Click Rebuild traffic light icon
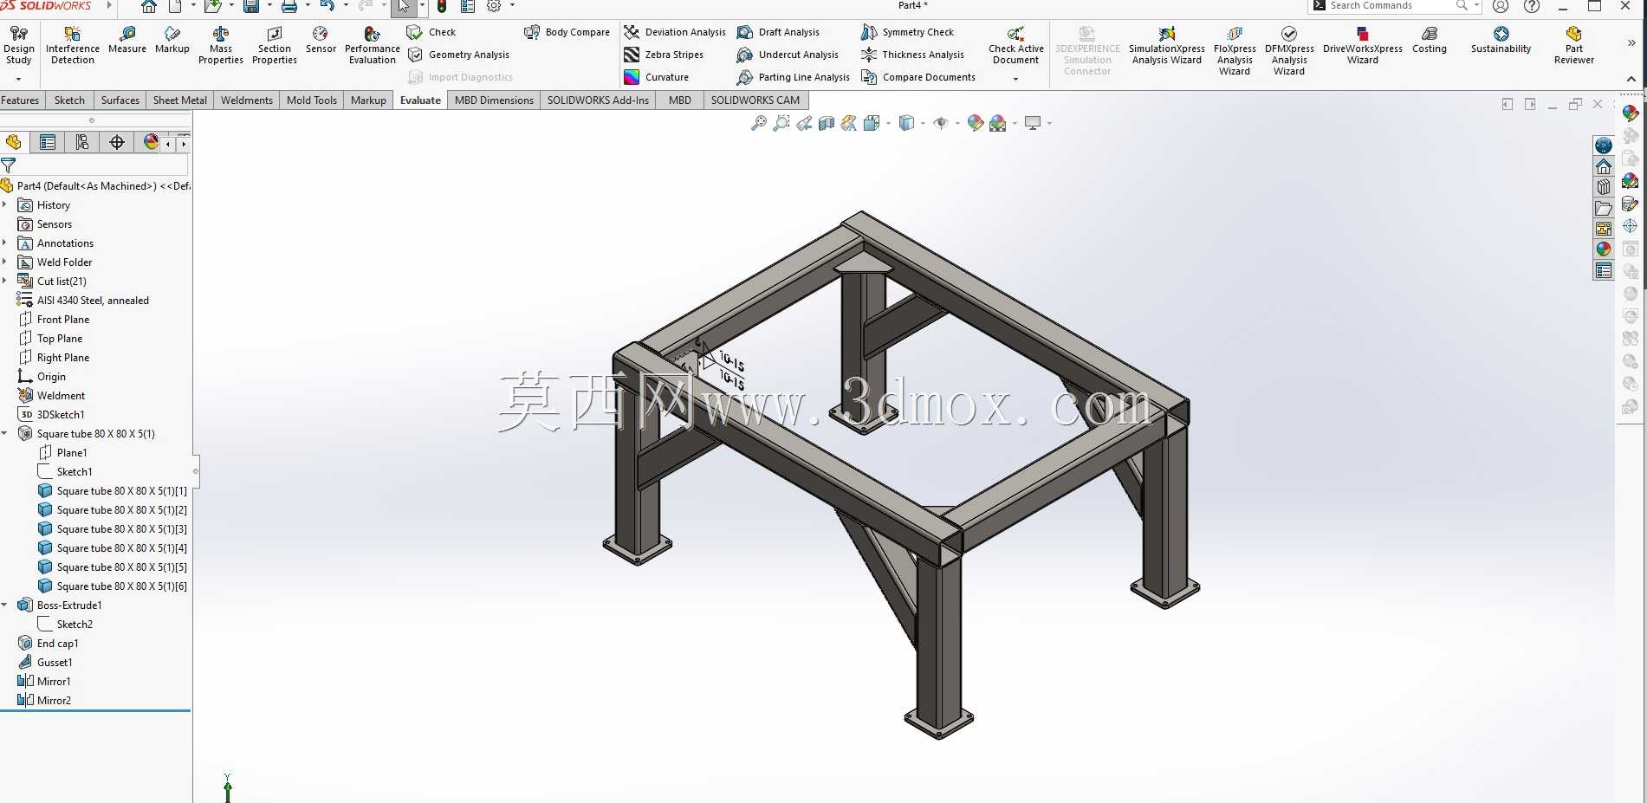Image resolution: width=1647 pixels, height=803 pixels. pos(442,7)
